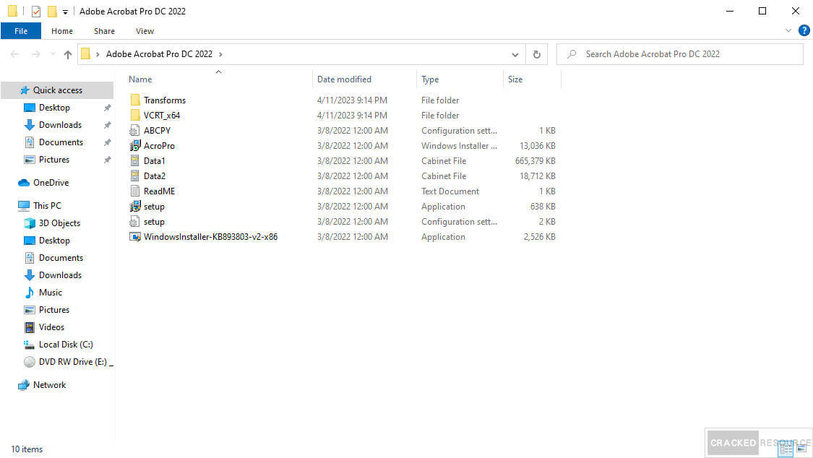Open the Customize Quick Access Toolbar dropdown
This screenshot has height=458, width=813.
click(65, 12)
